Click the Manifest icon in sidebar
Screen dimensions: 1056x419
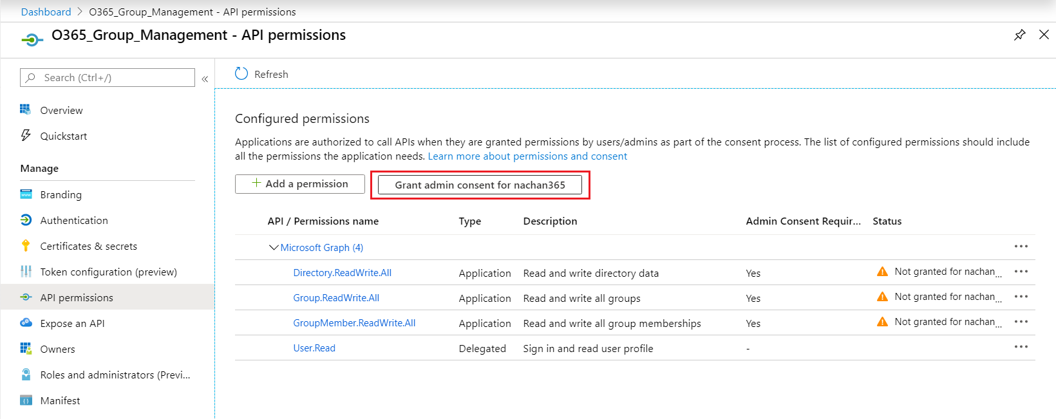pyautogui.click(x=26, y=400)
